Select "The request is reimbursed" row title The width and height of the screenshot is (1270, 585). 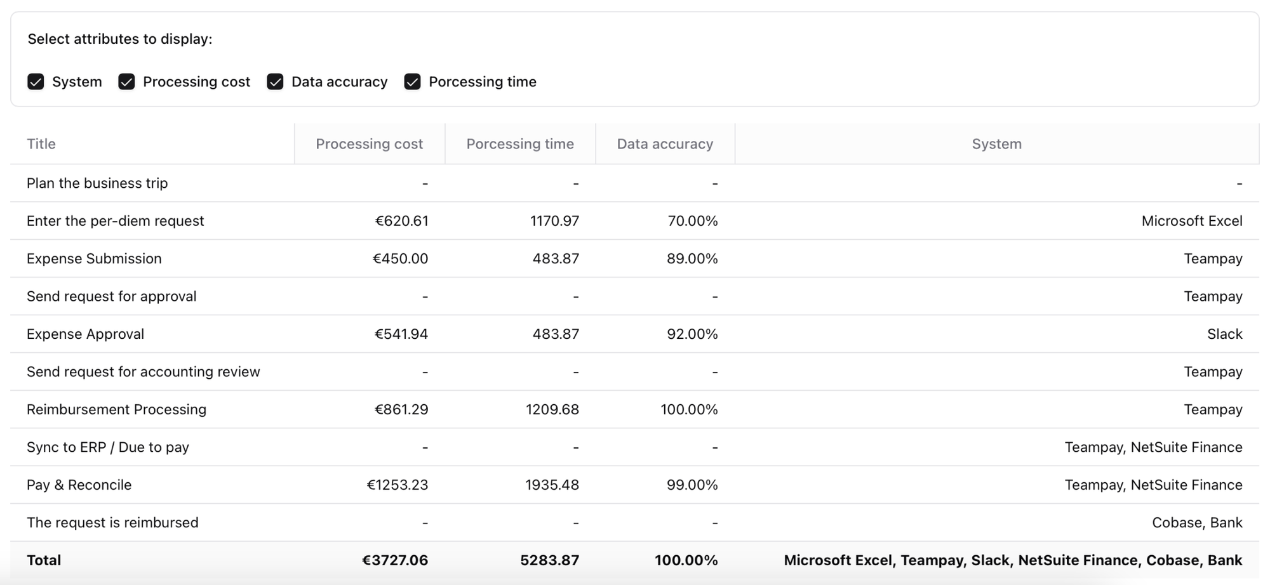pyautogui.click(x=112, y=523)
